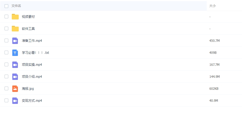
Task: Click the image icon for 海报.jpg
Action: 15,89
